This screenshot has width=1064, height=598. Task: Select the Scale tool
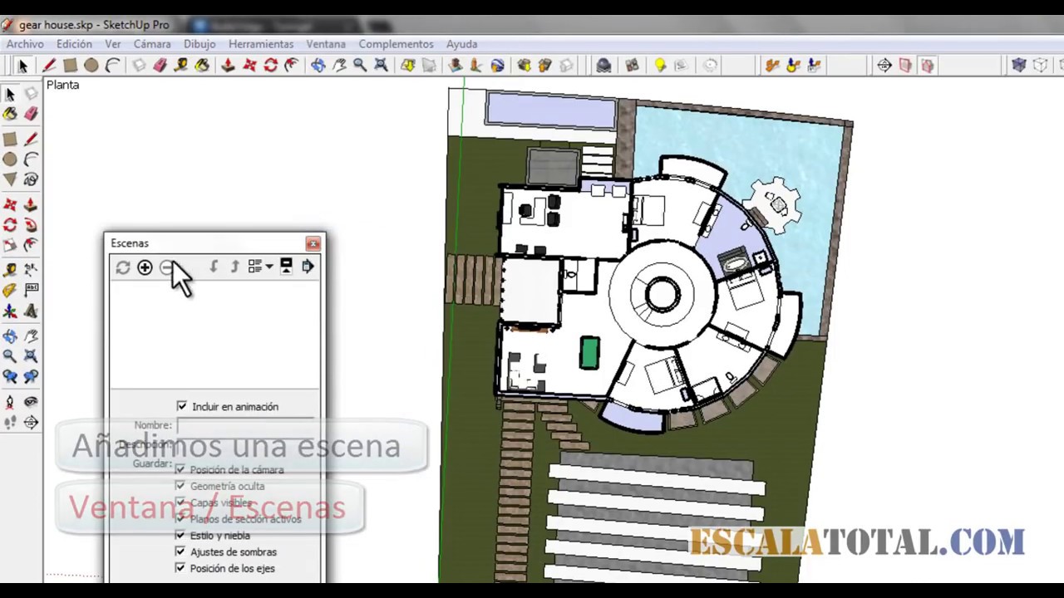[x=10, y=244]
